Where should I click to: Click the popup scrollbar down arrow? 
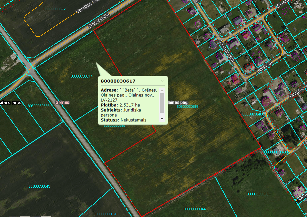point(162,119)
